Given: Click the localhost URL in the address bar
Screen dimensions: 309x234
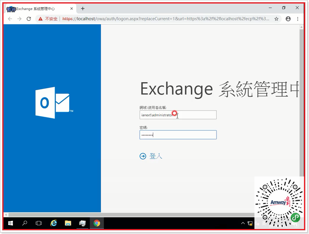Looking at the screenshot, I should [166, 19].
